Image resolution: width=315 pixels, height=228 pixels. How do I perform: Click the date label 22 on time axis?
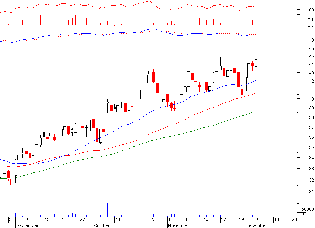click(224, 219)
